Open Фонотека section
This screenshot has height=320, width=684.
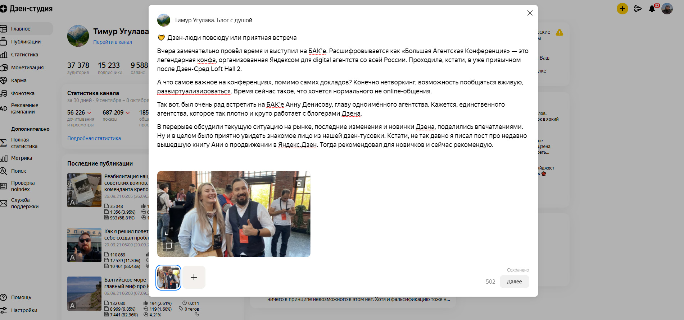23,93
